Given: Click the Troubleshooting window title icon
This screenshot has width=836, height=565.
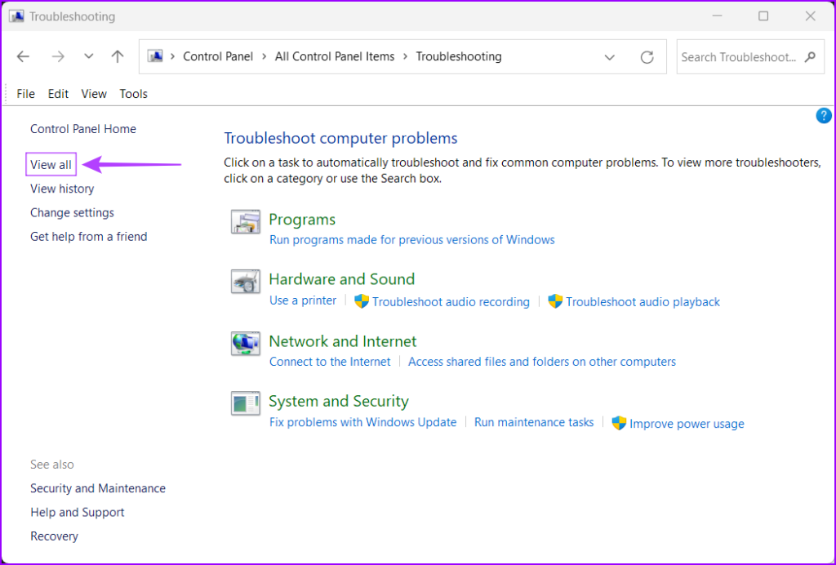Looking at the screenshot, I should (16, 16).
